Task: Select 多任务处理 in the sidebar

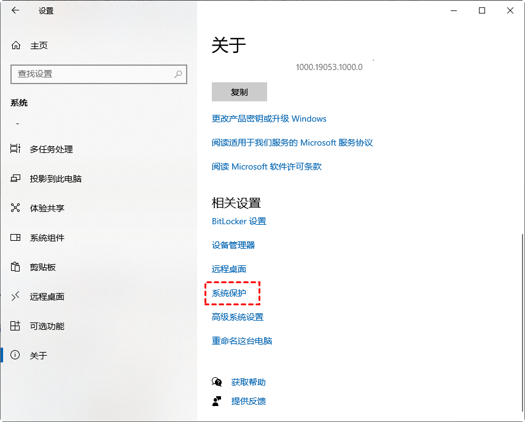Action: [51, 149]
